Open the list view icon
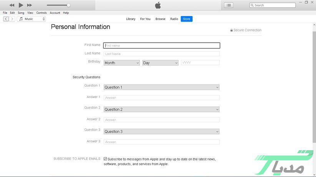The width and height of the screenshot is (316, 177). point(229,5)
